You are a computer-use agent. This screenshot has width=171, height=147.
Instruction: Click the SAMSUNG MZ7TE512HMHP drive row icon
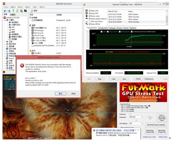33,46
